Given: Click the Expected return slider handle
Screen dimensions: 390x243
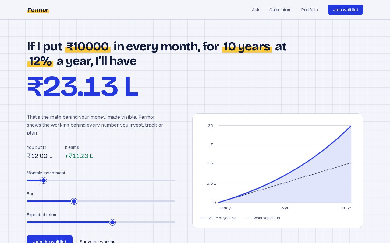Looking at the screenshot, I should pyautogui.click(x=112, y=222).
